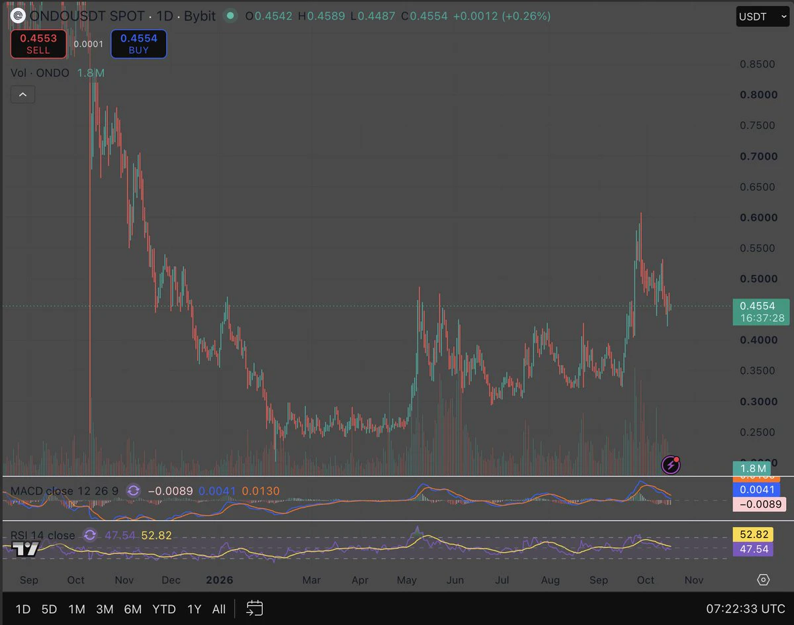Click the purple lightning bolt icon

[671, 465]
